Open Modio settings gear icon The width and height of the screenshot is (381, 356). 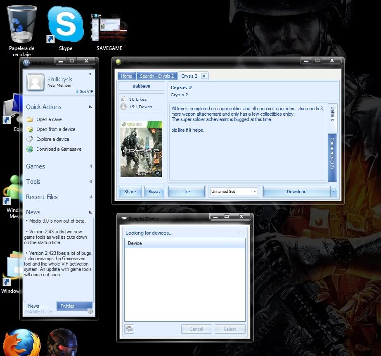click(90, 311)
